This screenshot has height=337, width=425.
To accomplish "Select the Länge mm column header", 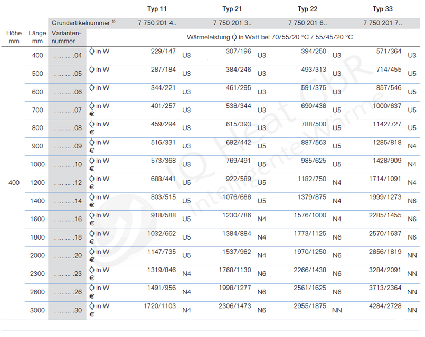I will 37,37.
